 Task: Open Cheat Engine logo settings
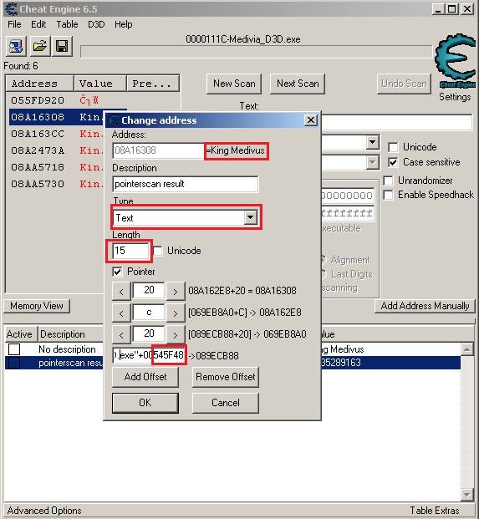[456, 60]
